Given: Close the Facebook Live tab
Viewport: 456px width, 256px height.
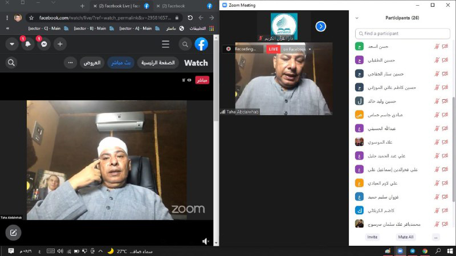Looking at the screenshot, I should click(x=95, y=6).
